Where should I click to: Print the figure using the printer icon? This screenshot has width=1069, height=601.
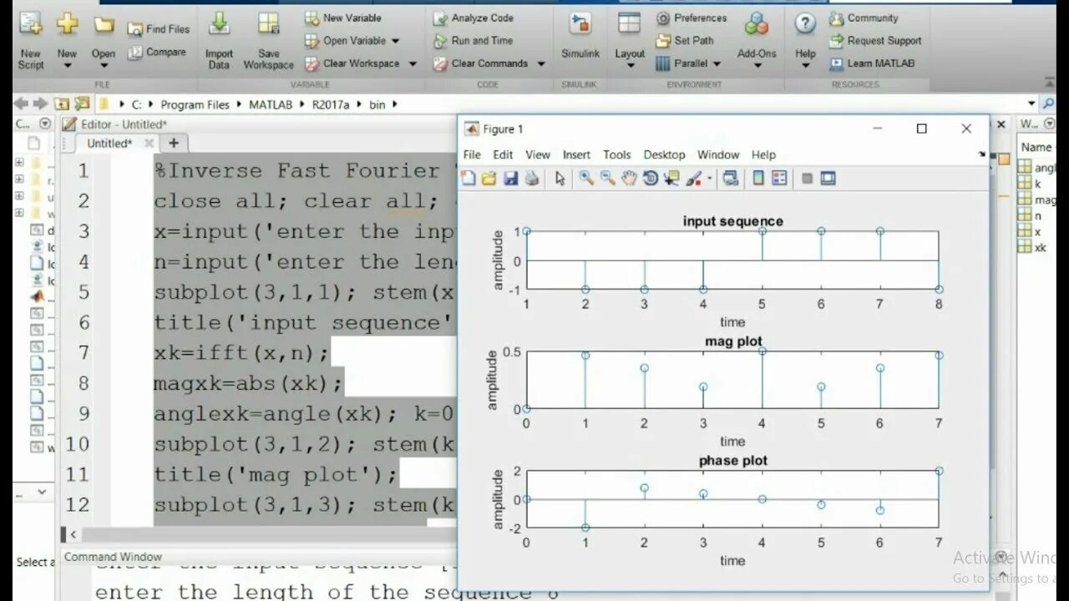(532, 178)
